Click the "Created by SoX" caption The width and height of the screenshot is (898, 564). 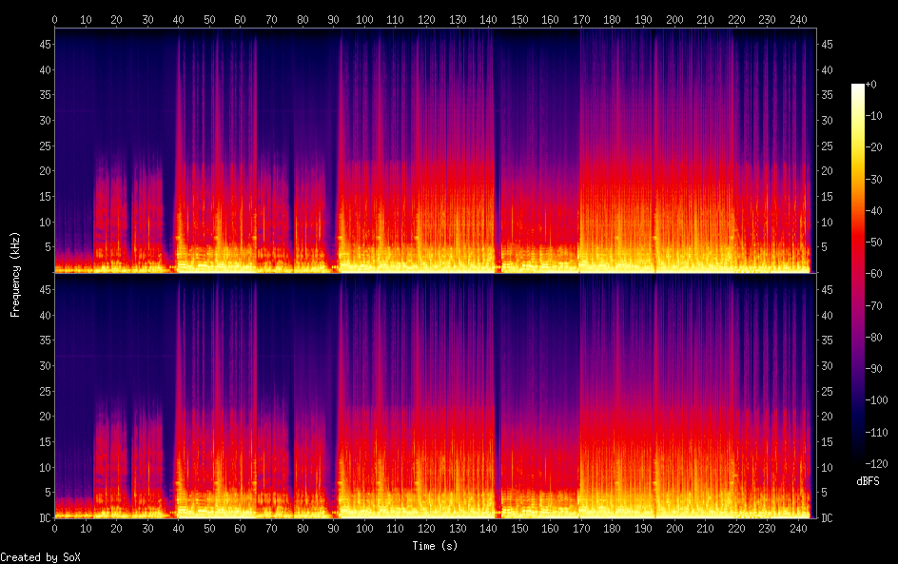(40, 557)
